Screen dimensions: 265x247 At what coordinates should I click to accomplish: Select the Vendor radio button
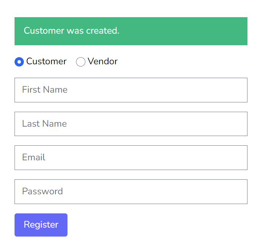81,62
